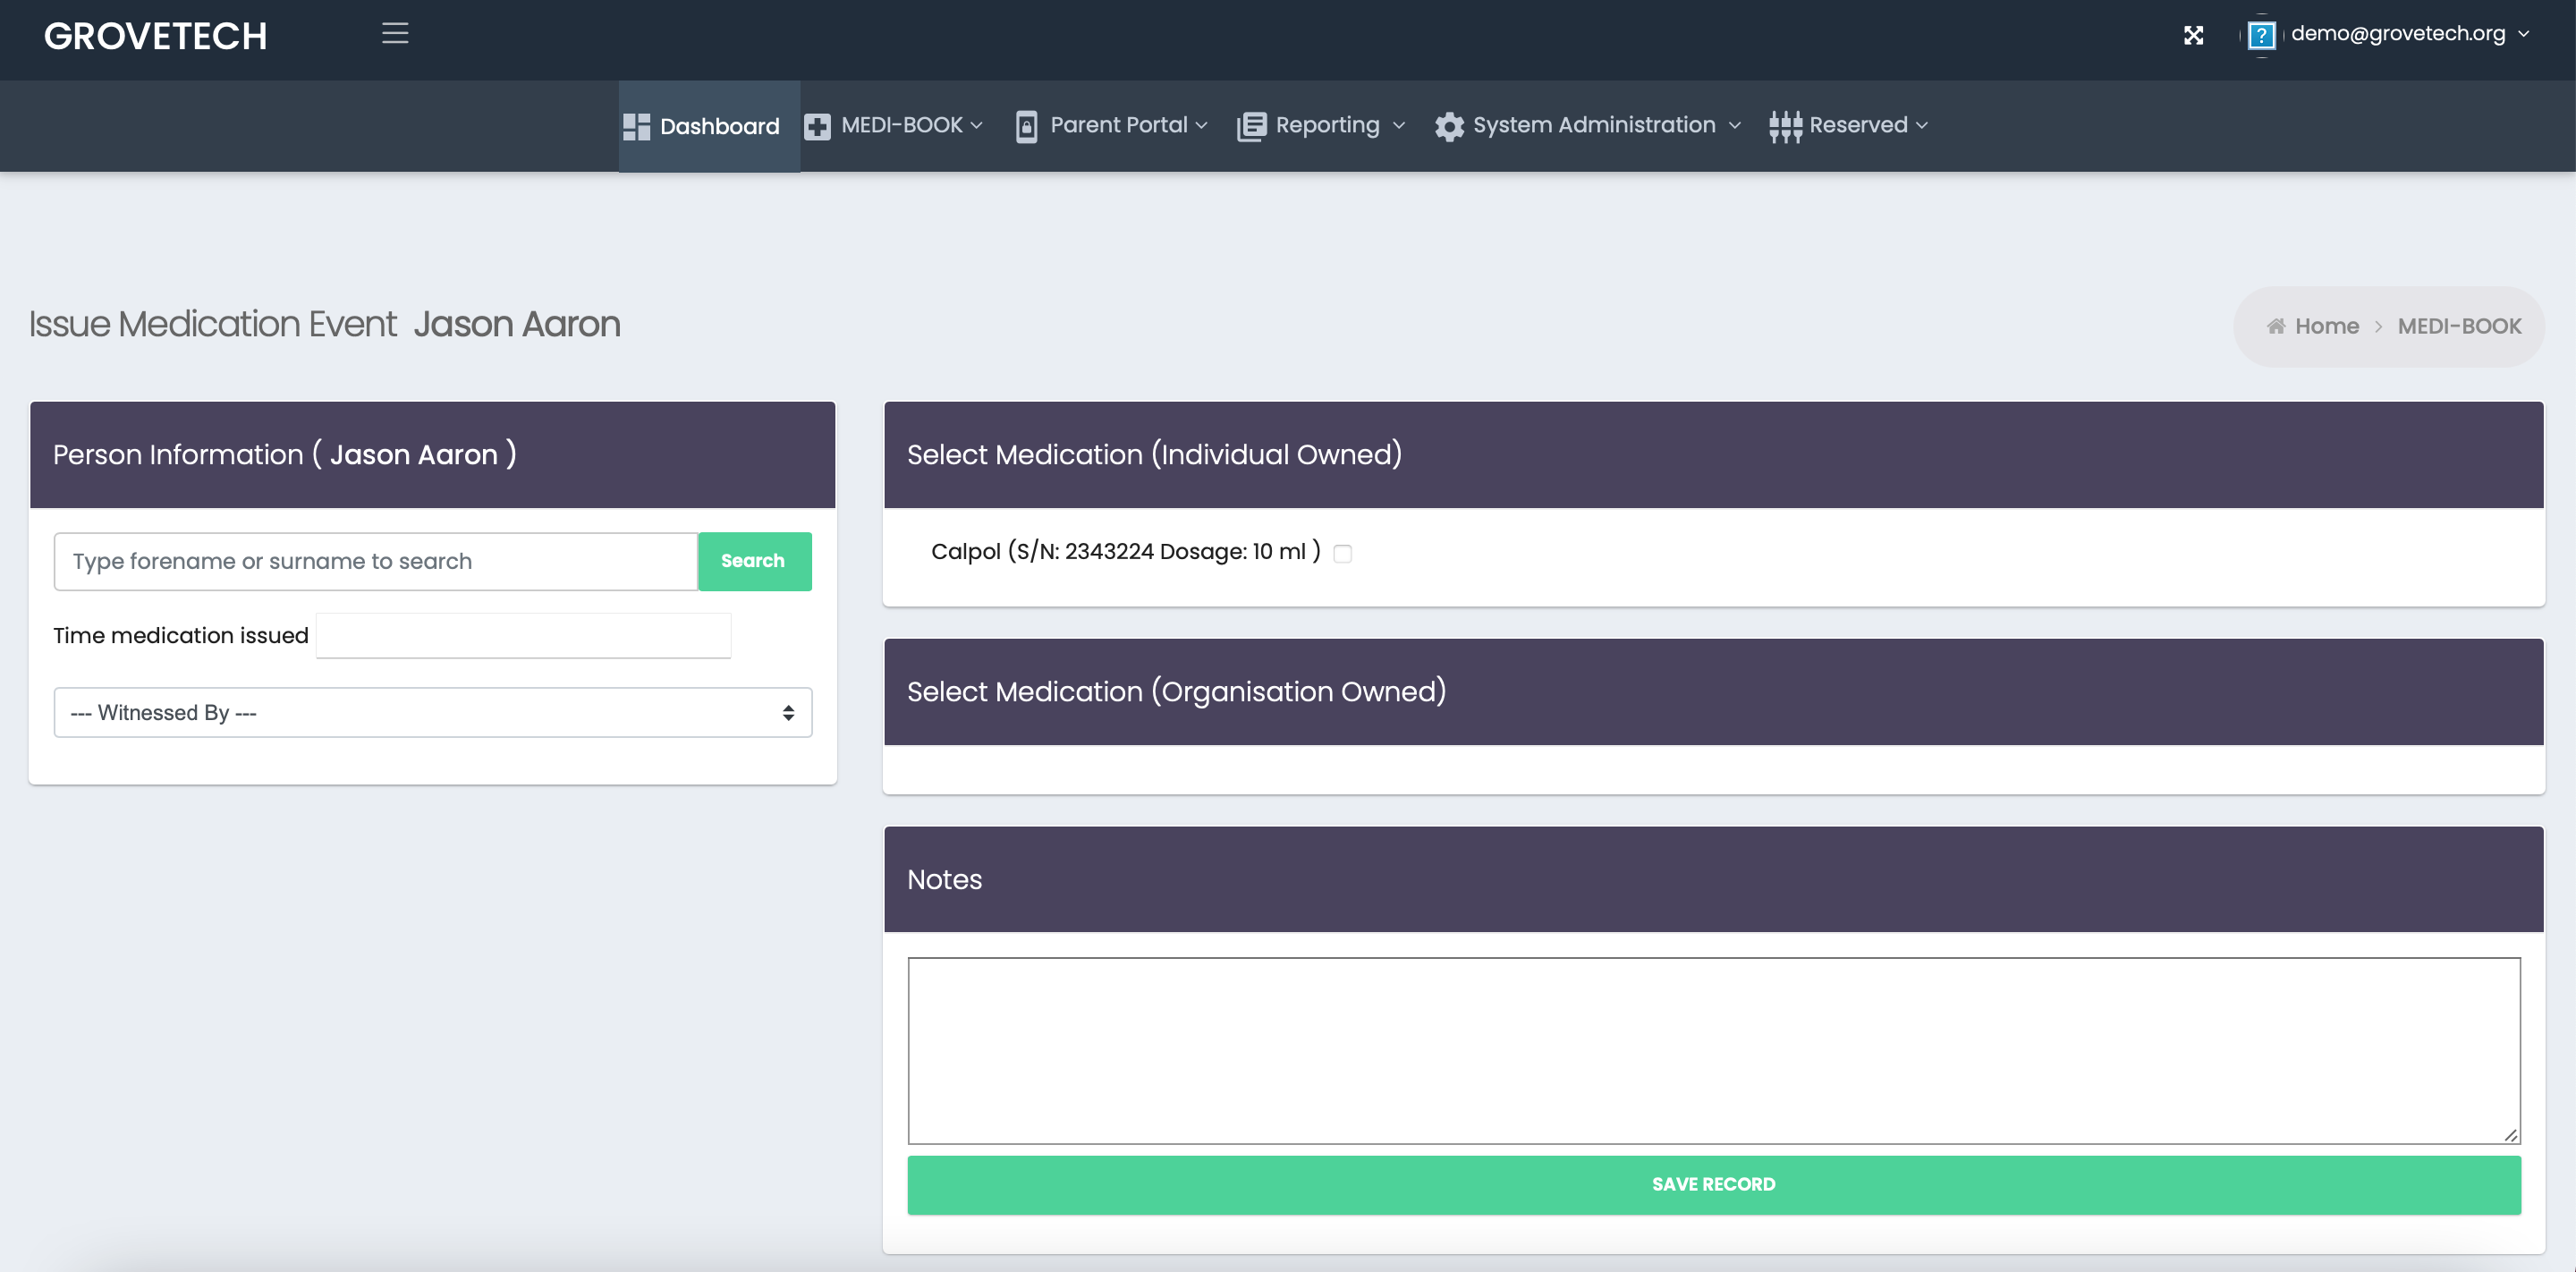Screen dimensions: 2576x1272
Task: Expand the MEDI-BOOK menu chevron
Action: [977, 126]
